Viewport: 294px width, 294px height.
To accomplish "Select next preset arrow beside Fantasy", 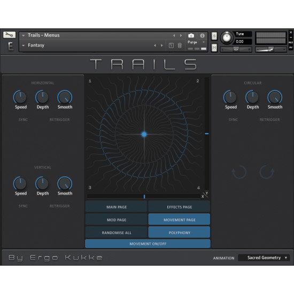I will (x=161, y=45).
